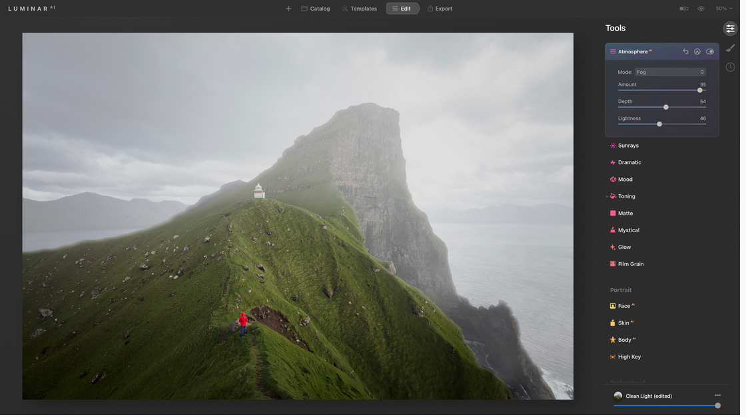746x417 pixels.
Task: Open the Catalog tab
Action: coord(316,9)
